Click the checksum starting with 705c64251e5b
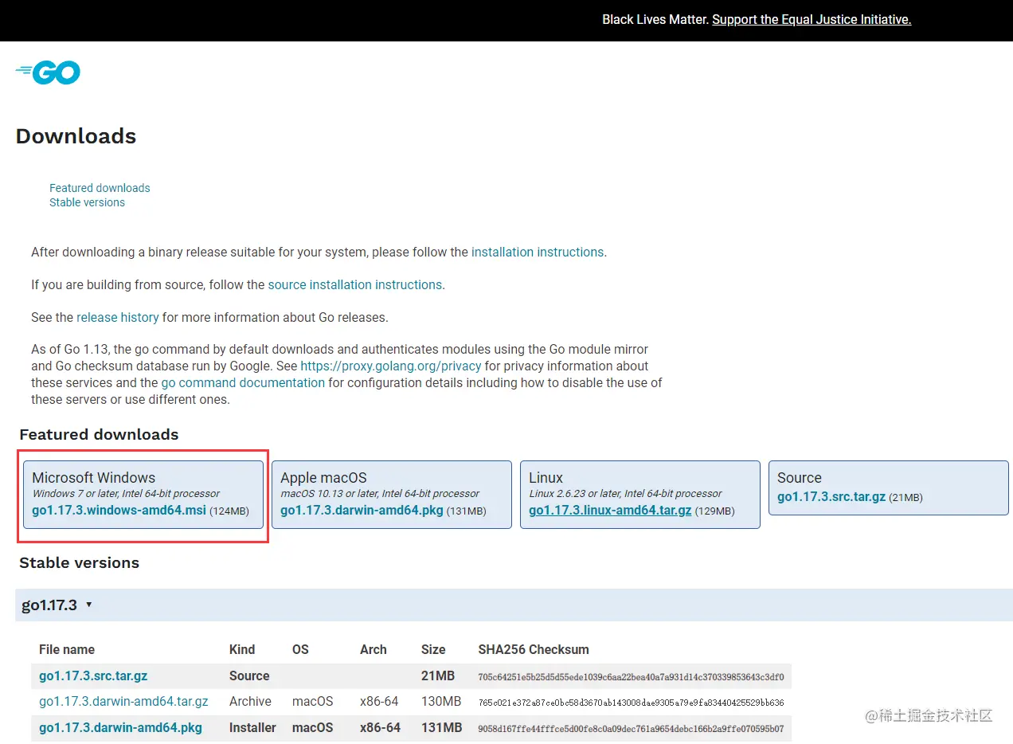The height and width of the screenshot is (744, 1013). tap(631, 677)
